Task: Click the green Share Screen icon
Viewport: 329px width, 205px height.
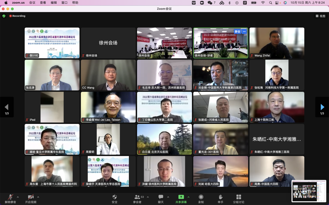Action: pos(181,197)
